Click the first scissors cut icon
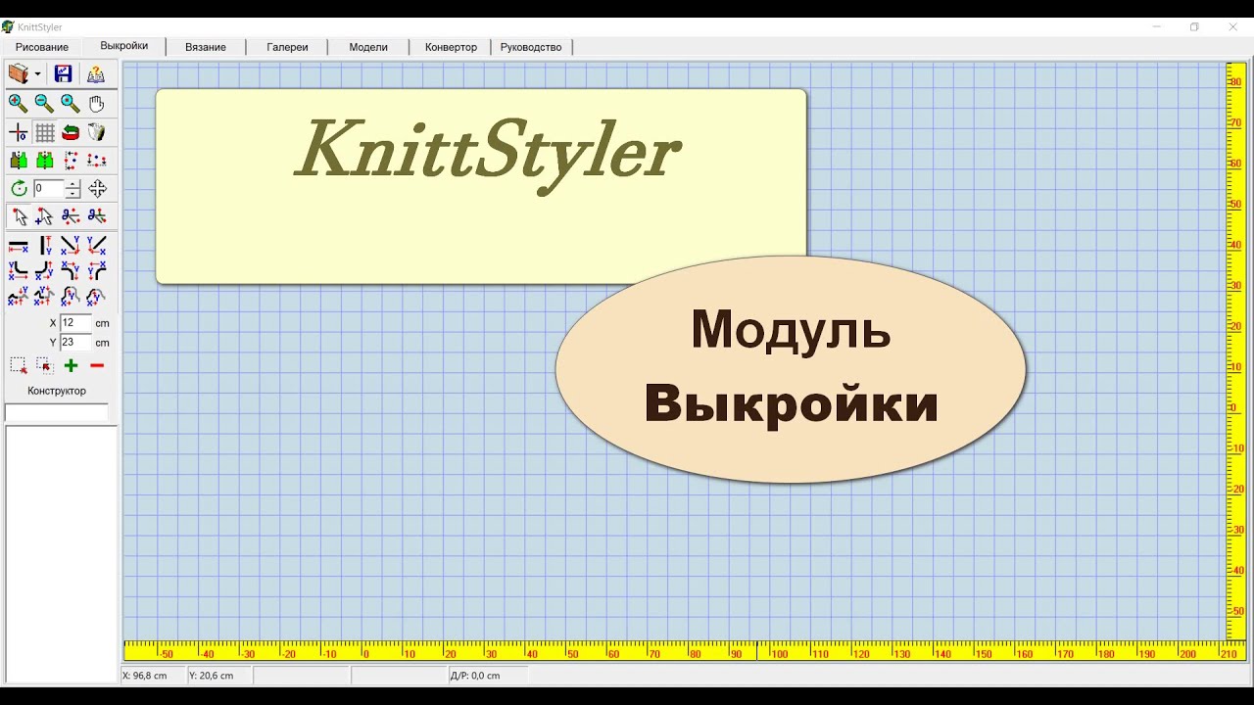The width and height of the screenshot is (1254, 705). tap(71, 216)
